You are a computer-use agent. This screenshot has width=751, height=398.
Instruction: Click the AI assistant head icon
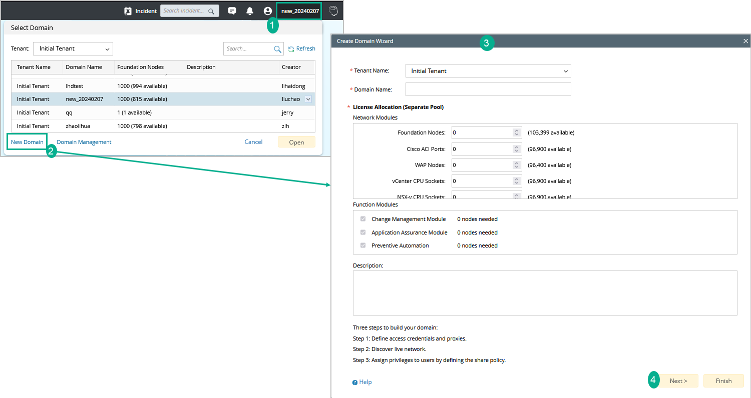click(333, 11)
